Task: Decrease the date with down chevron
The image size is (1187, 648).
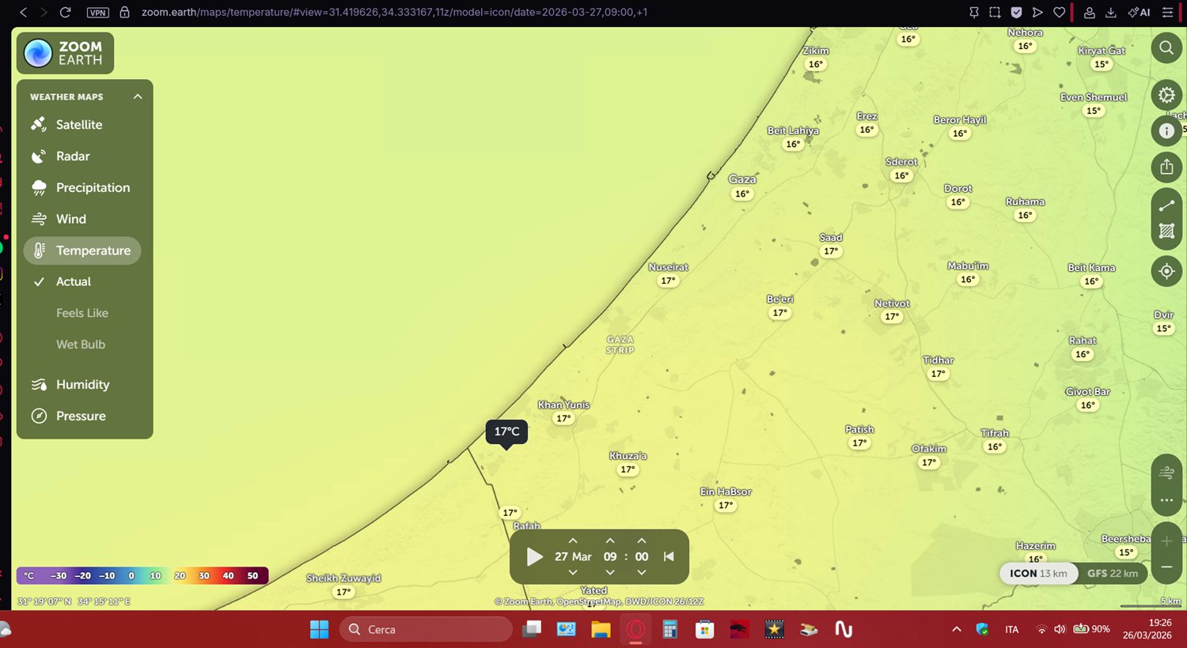Action: [573, 572]
